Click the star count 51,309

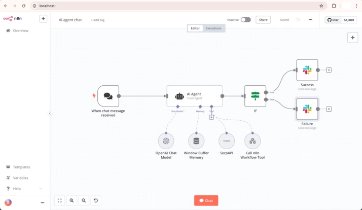pos(349,20)
